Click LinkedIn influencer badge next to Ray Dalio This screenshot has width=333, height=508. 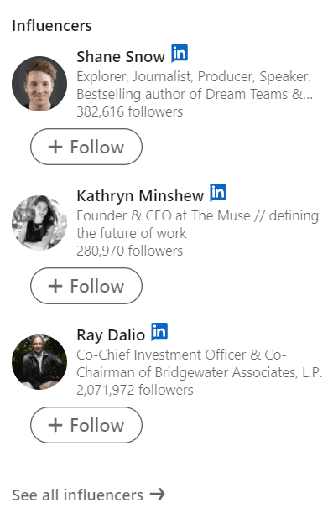pyautogui.click(x=159, y=332)
